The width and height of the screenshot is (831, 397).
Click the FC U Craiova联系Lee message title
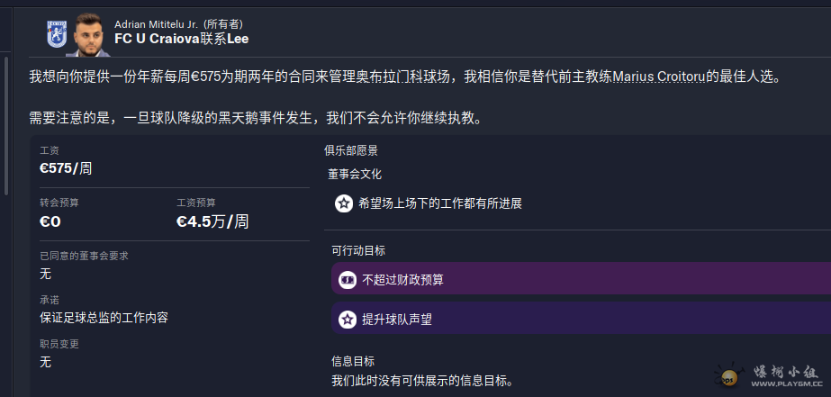[x=181, y=40]
